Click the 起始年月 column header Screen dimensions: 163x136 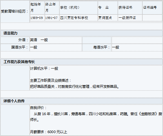pyautogui.click(x=36, y=7)
